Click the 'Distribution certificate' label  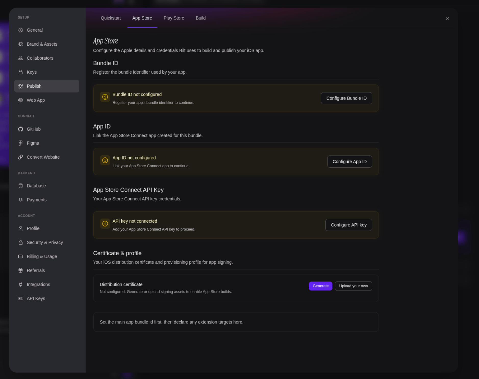pyautogui.click(x=121, y=285)
